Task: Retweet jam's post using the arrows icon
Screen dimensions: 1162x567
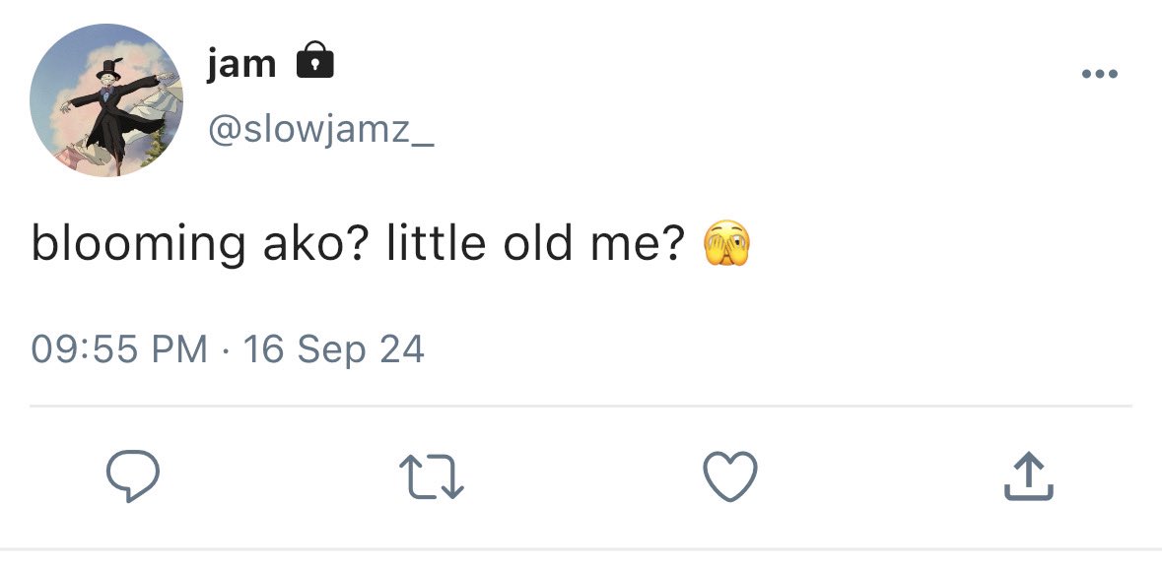Action: point(432,476)
